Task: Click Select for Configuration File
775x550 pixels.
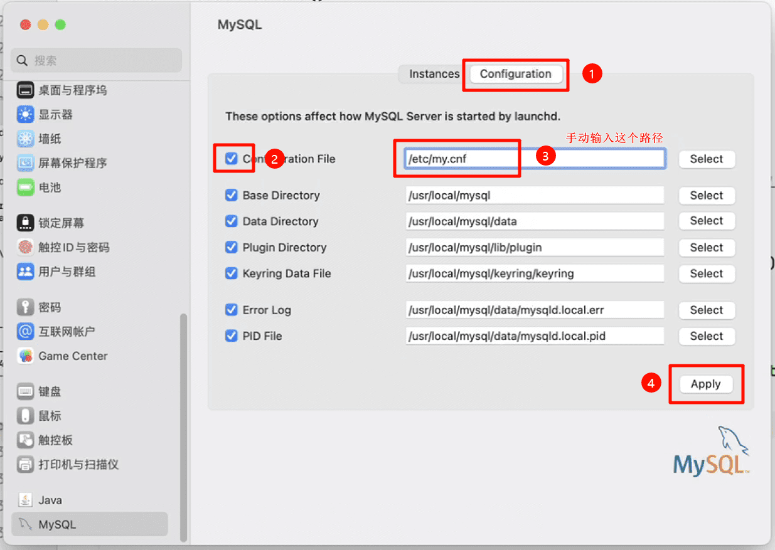Action: [707, 159]
